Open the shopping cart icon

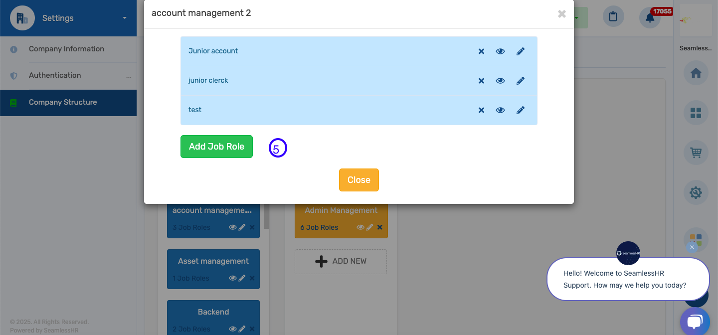(x=696, y=153)
